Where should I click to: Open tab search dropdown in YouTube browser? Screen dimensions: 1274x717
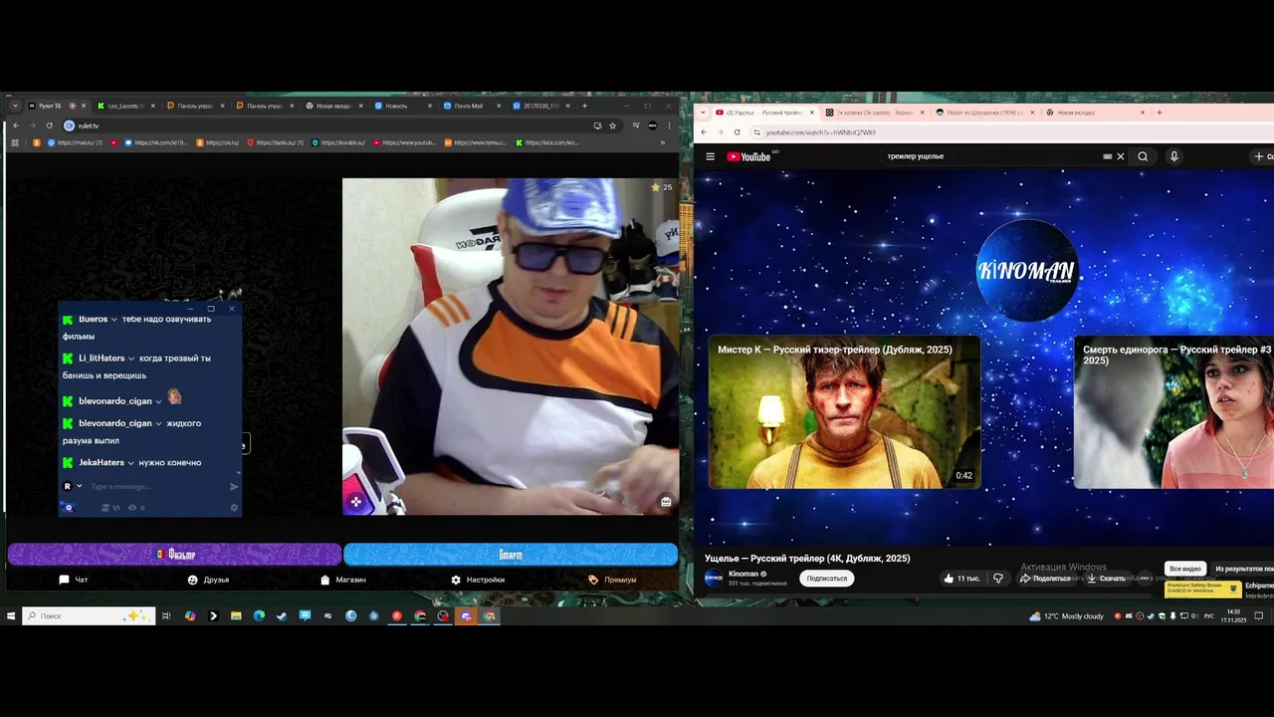[703, 113]
